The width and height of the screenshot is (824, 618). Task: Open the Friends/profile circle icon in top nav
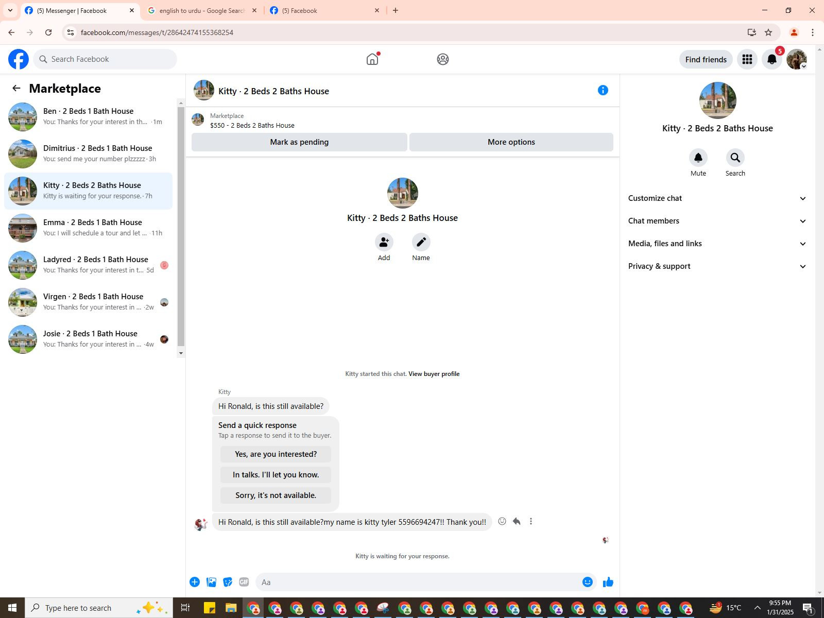click(443, 59)
